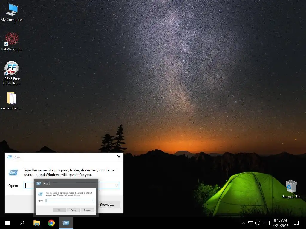The height and width of the screenshot is (229, 306).
Task: Open the touch keyboard tray icon
Action: click(x=266, y=223)
